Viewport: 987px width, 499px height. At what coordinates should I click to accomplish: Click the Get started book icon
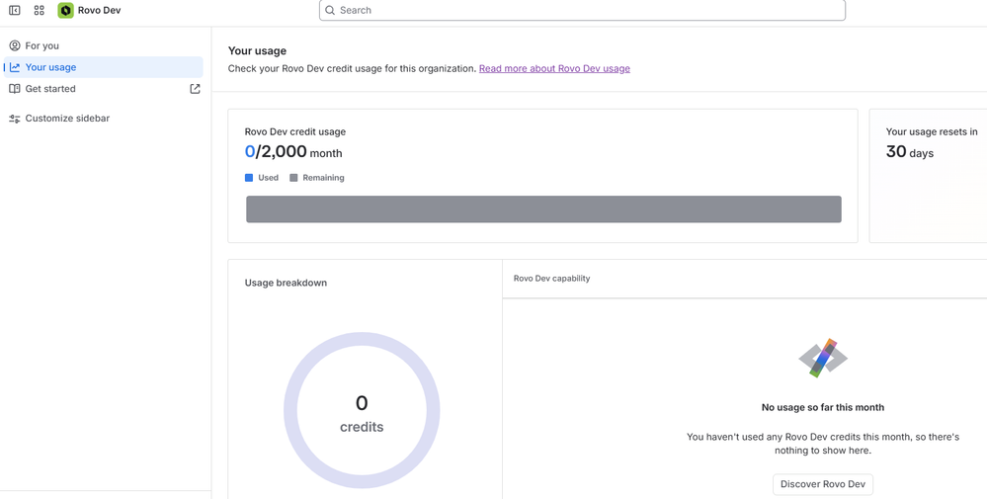pyautogui.click(x=15, y=89)
